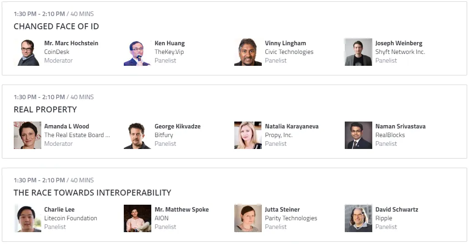The height and width of the screenshot is (244, 469).
Task: Click the Ken Huang name link
Action: pos(170,43)
